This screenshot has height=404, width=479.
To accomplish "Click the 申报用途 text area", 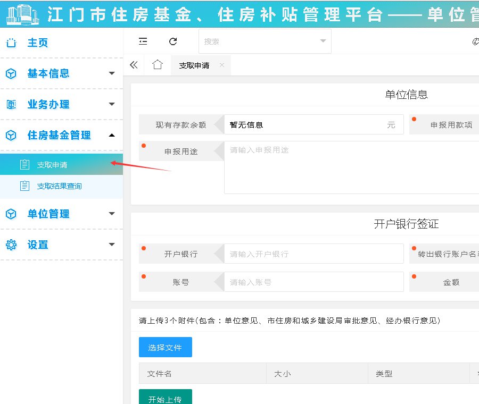I will point(351,167).
